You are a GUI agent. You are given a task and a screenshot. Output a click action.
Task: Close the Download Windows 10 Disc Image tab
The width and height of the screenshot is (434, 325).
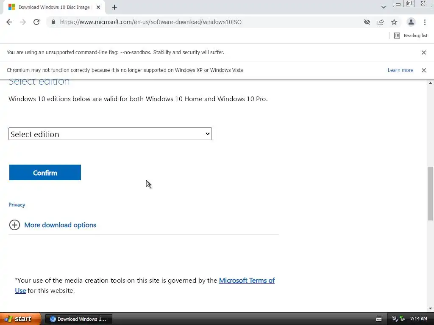98,7
